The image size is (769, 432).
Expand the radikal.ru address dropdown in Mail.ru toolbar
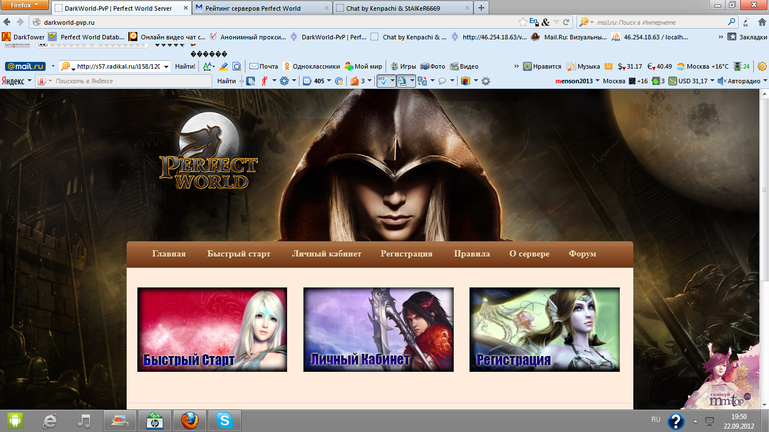(166, 66)
